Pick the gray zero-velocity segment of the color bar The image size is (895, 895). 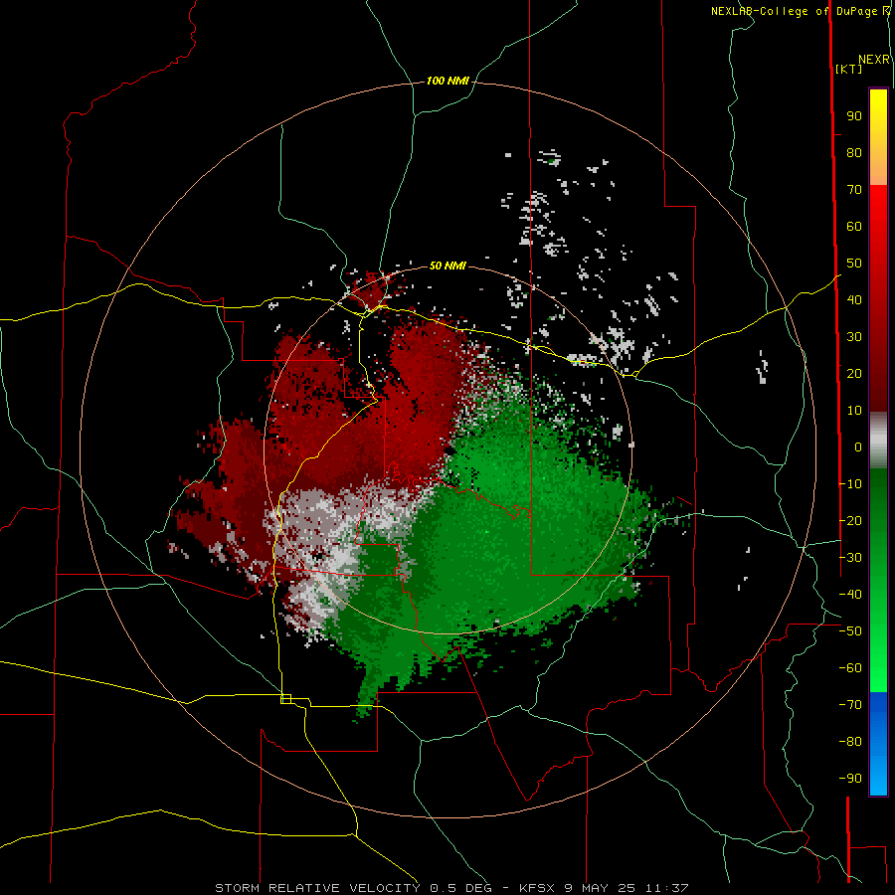pos(878,441)
